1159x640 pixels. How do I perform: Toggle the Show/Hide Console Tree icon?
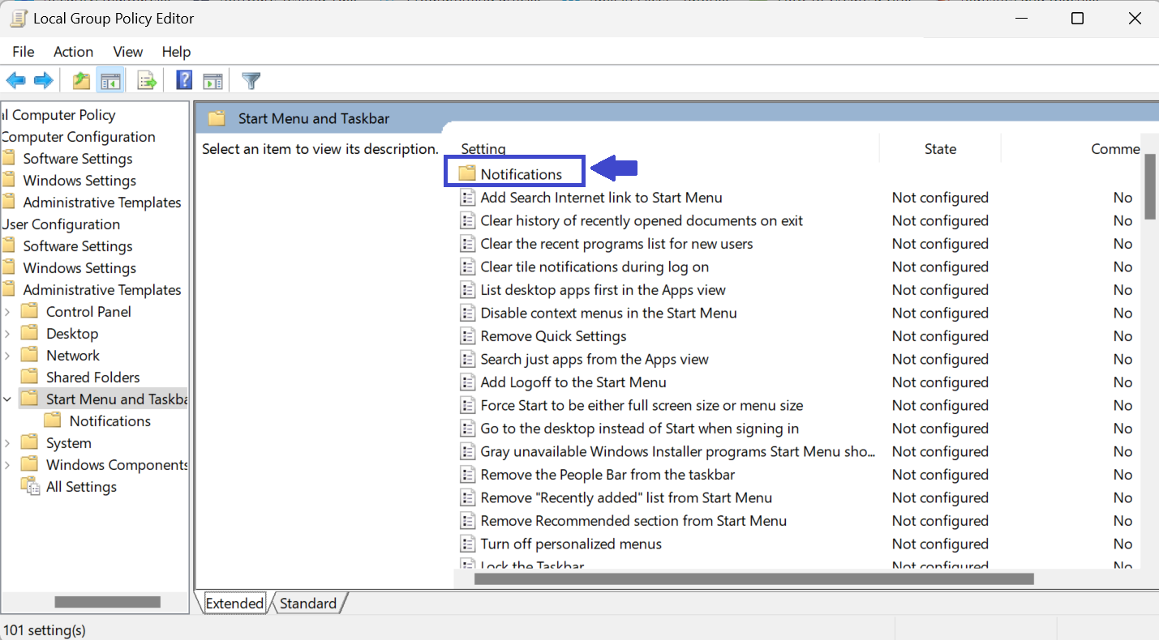[x=110, y=80]
